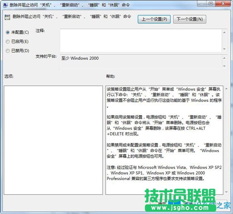Click the empty 选项 options panel
The width and height of the screenshot is (233, 214).
click(53, 140)
